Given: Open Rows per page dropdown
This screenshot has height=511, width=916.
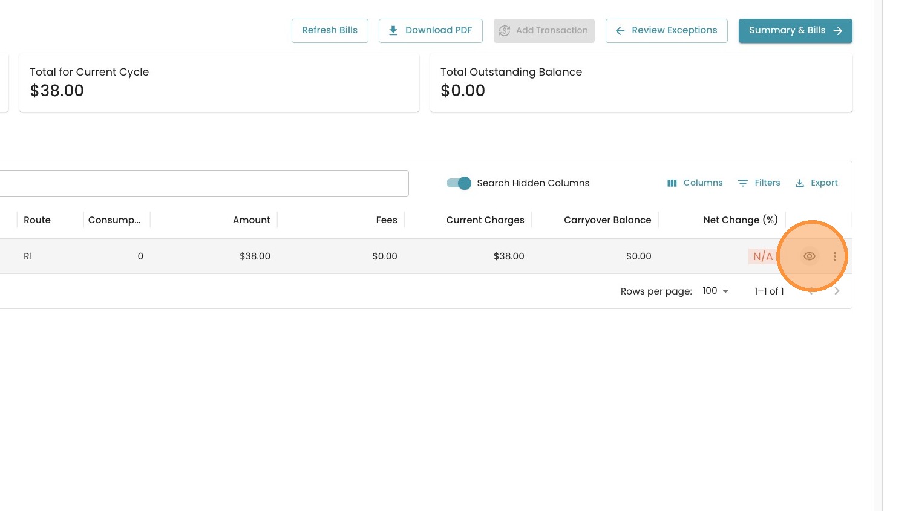Looking at the screenshot, I should (715, 291).
